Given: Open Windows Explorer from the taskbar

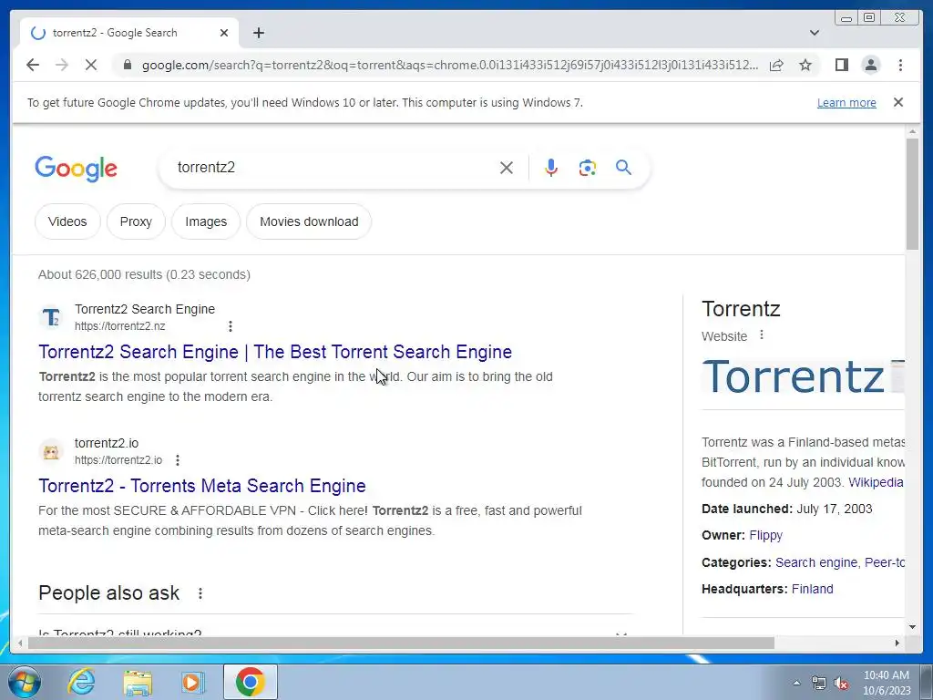Looking at the screenshot, I should (x=138, y=682).
